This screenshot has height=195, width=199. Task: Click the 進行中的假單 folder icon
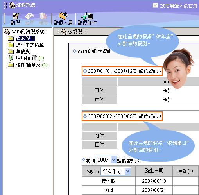pyautogui.click(x=11, y=45)
